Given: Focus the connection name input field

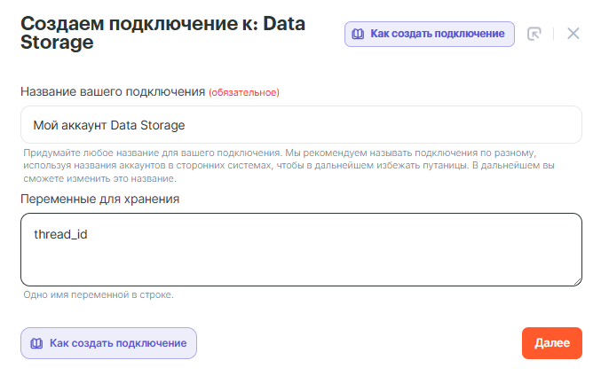Looking at the screenshot, I should (355, 125).
